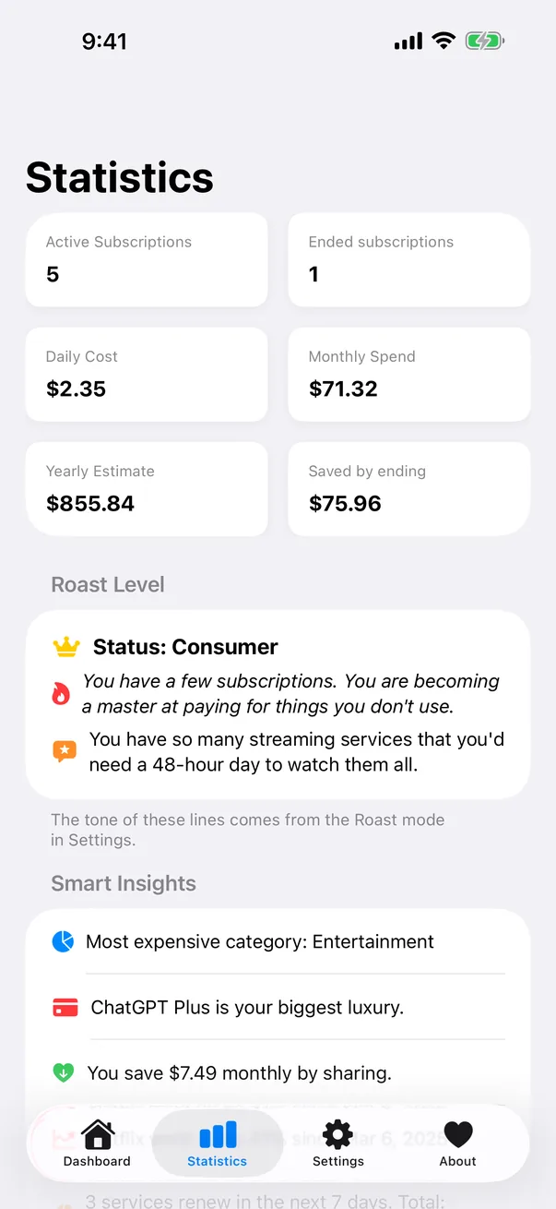Select the save $7.49 monthly sharing row
Image resolution: width=556 pixels, height=1209 pixels.
pyautogui.click(x=278, y=1072)
